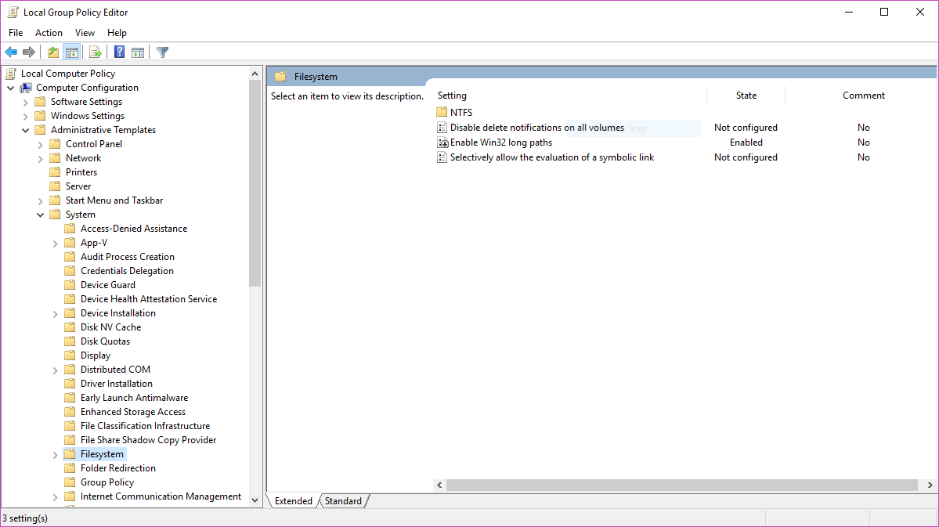The image size is (939, 527).
Task: Toggle the Show/Hide Action Pane icon
Action: tap(137, 52)
